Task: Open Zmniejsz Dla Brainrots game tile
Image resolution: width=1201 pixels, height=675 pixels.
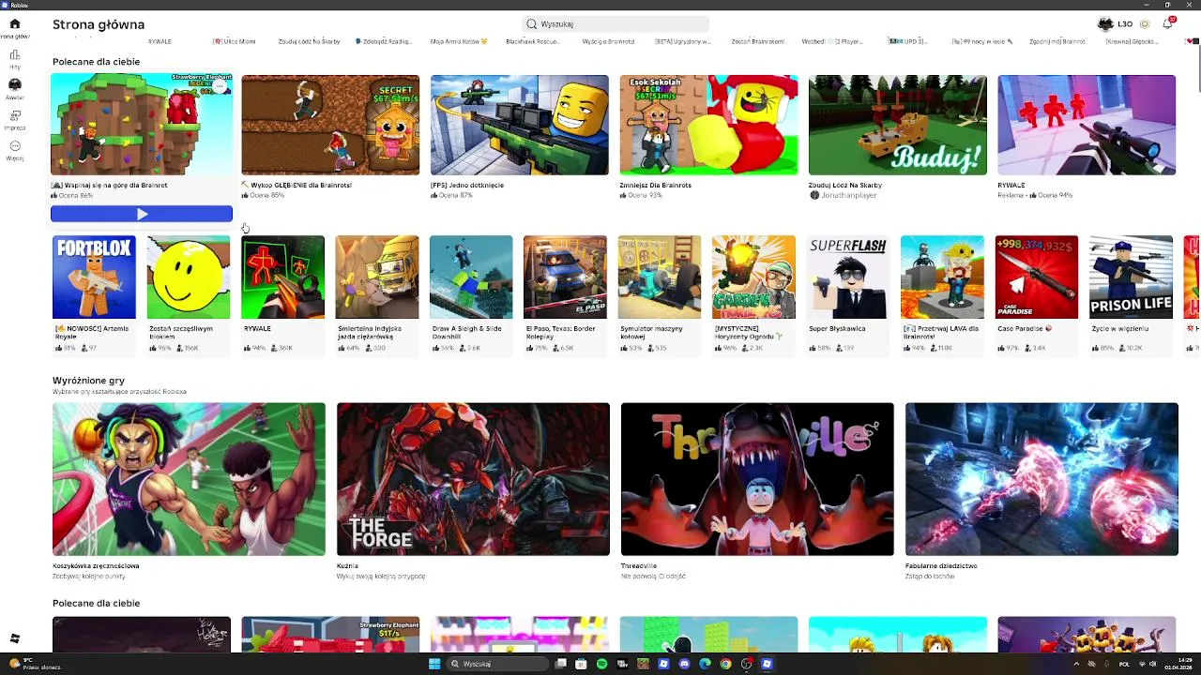Action: (x=708, y=125)
